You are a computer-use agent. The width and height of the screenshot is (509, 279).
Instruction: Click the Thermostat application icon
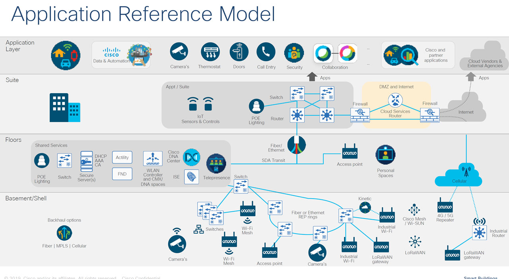pos(210,52)
